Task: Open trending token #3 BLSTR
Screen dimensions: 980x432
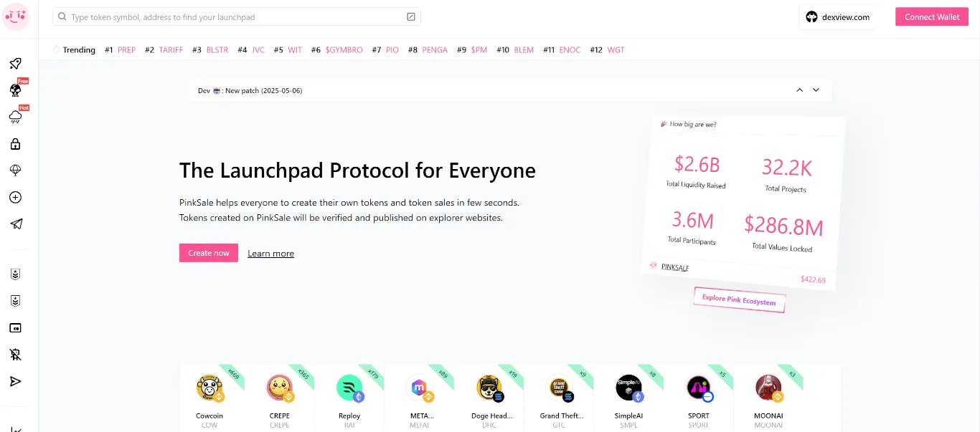Action: tap(210, 50)
